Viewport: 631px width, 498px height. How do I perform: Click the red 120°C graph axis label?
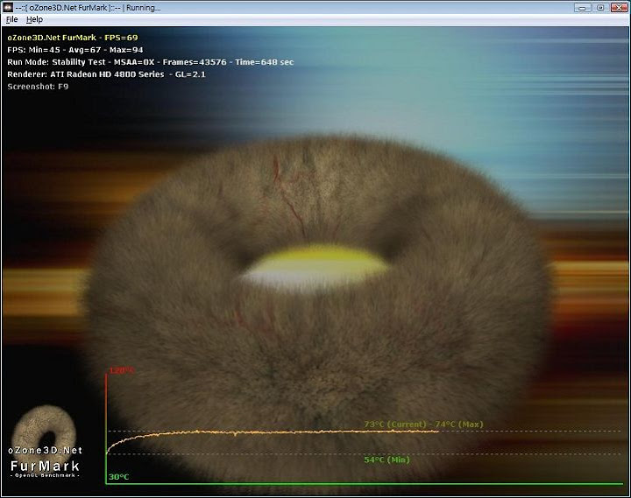click(x=122, y=370)
